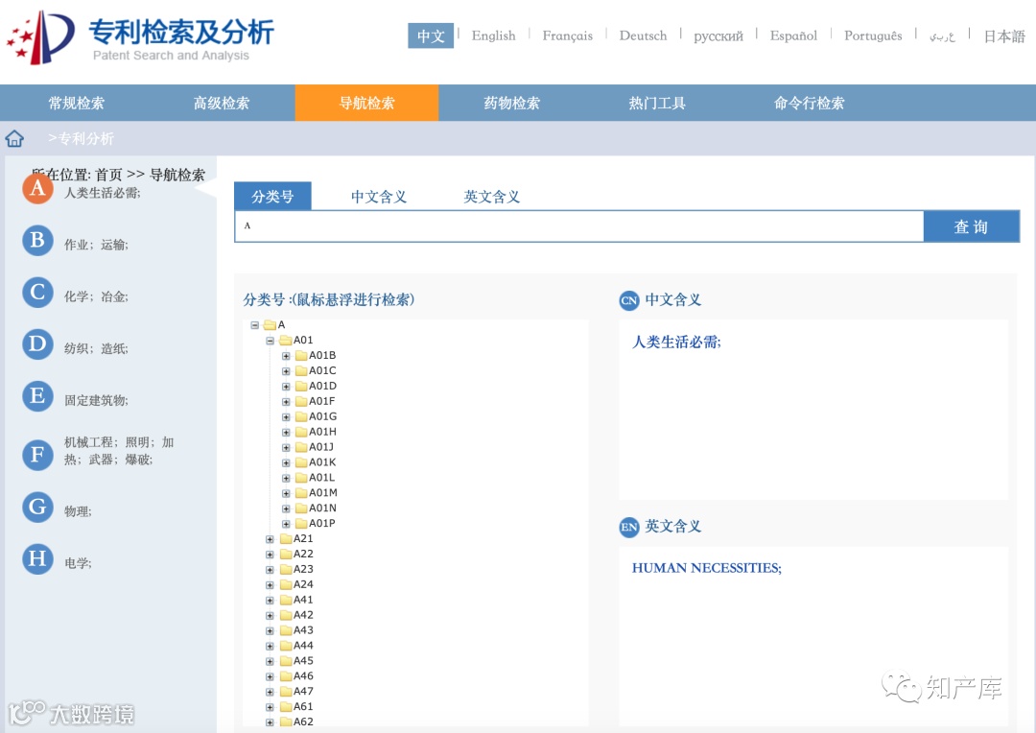Switch language to English
Image resolution: width=1036 pixels, height=733 pixels.
(x=494, y=35)
